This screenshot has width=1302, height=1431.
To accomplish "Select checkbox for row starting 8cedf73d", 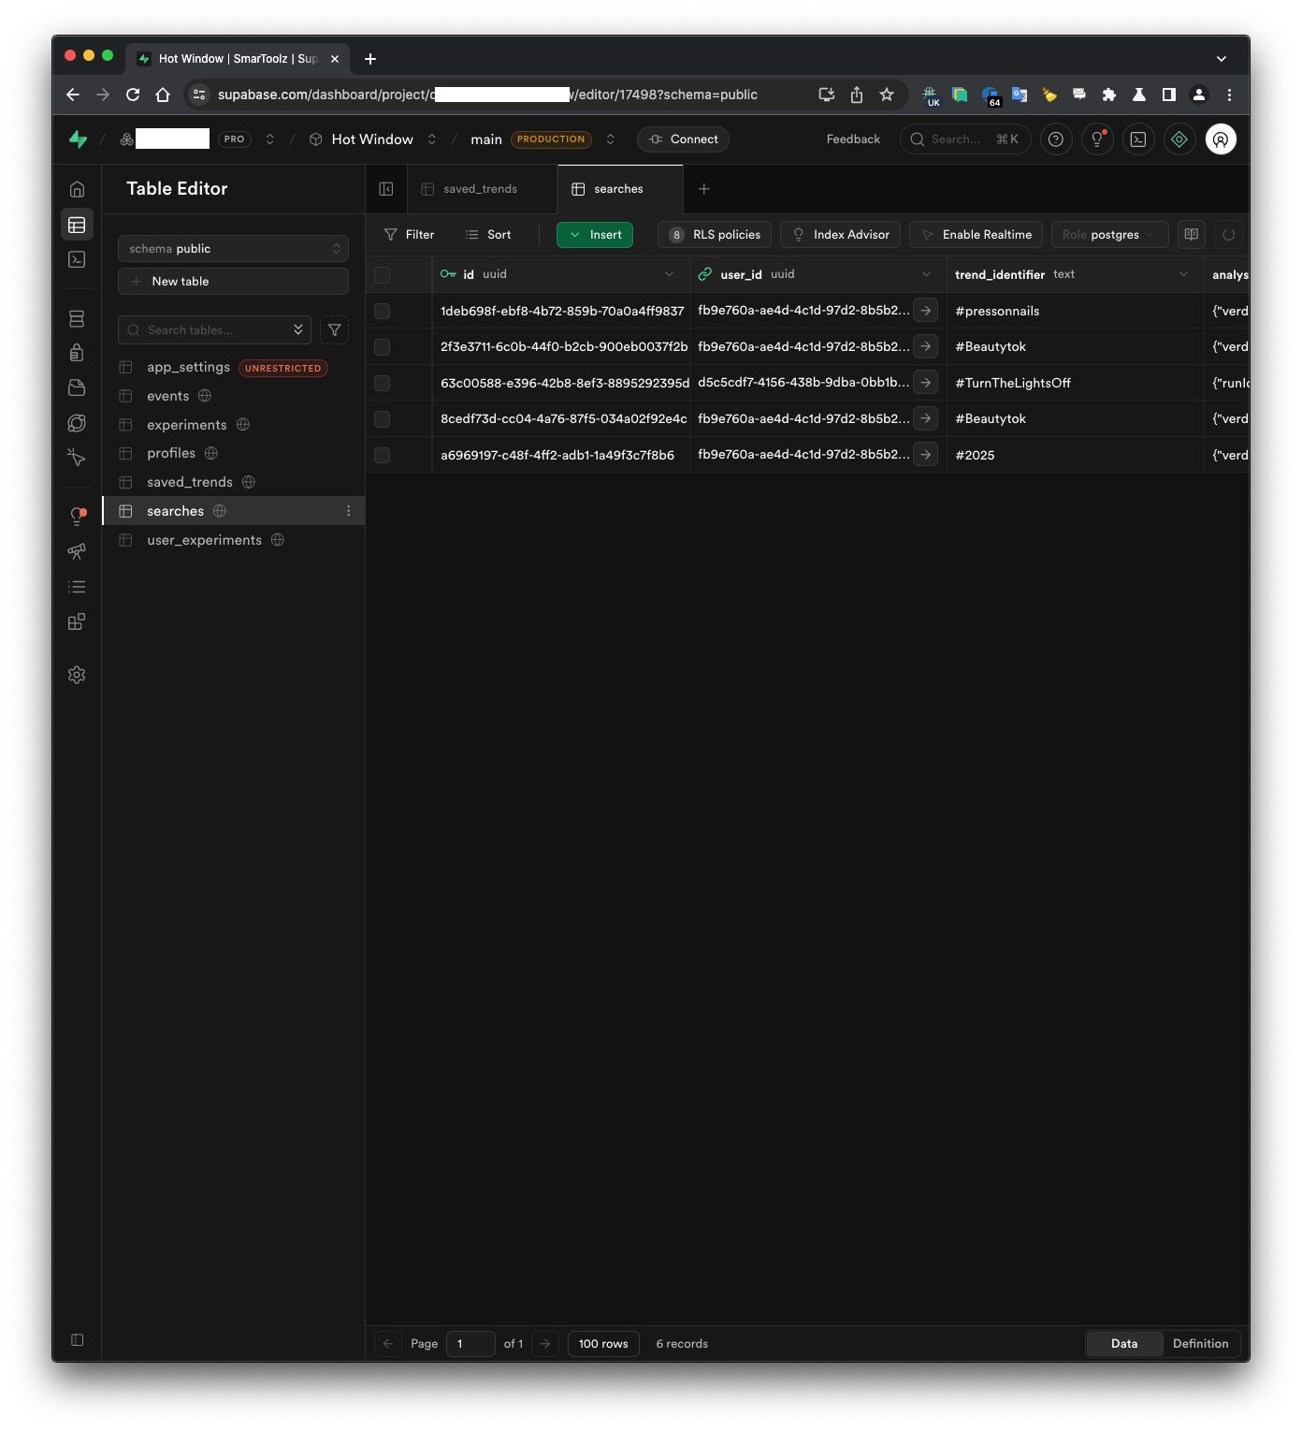I will tap(382, 418).
